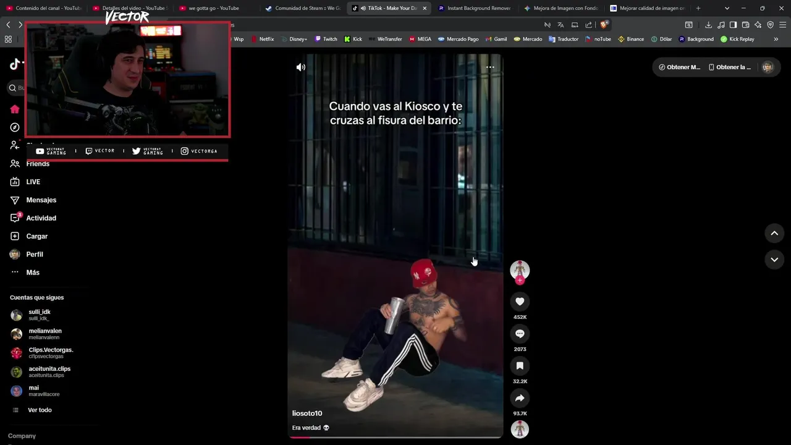Viewport: 791px width, 445px height.
Task: Open the media control music note icon
Action: point(721,25)
